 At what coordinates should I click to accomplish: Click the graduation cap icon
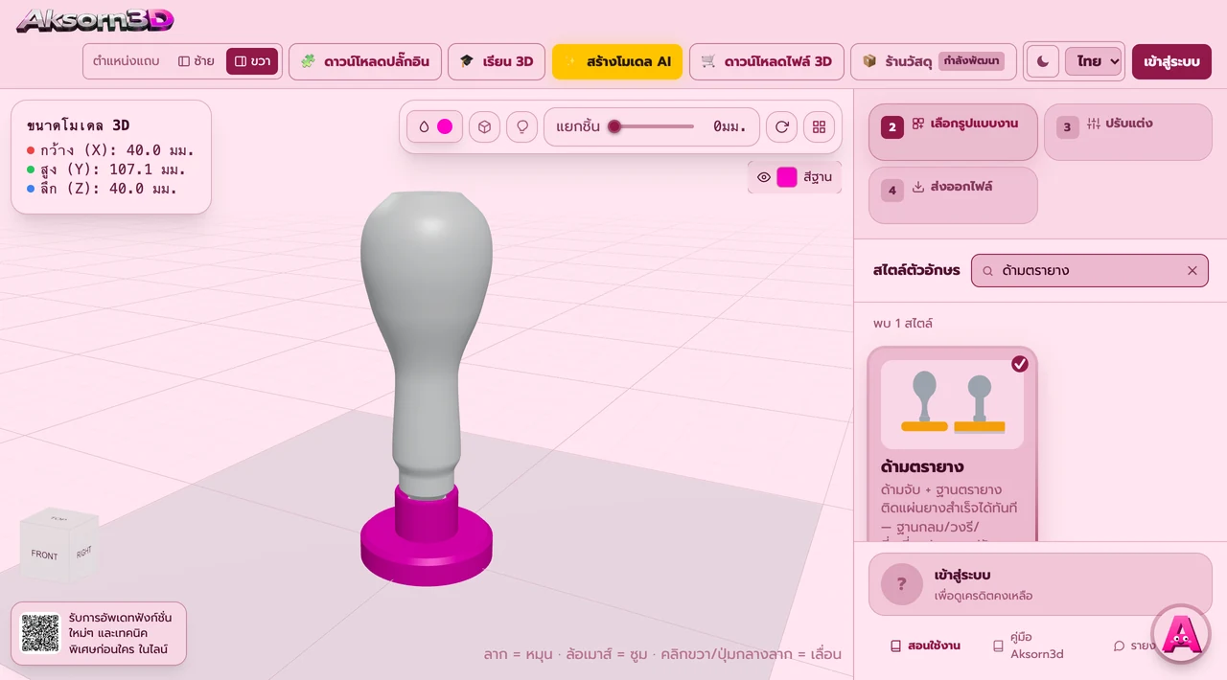[467, 61]
